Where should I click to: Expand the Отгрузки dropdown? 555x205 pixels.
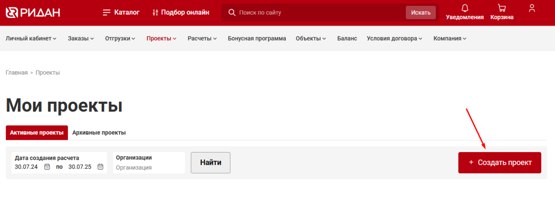click(x=120, y=38)
